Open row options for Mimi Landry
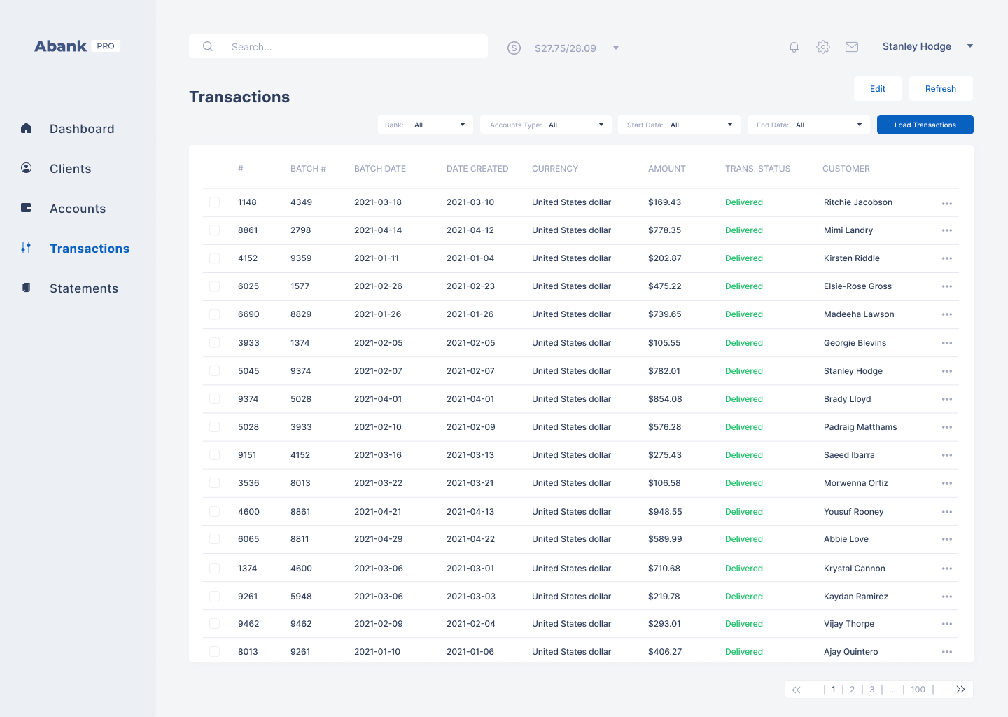This screenshot has height=717, width=1008. [947, 230]
